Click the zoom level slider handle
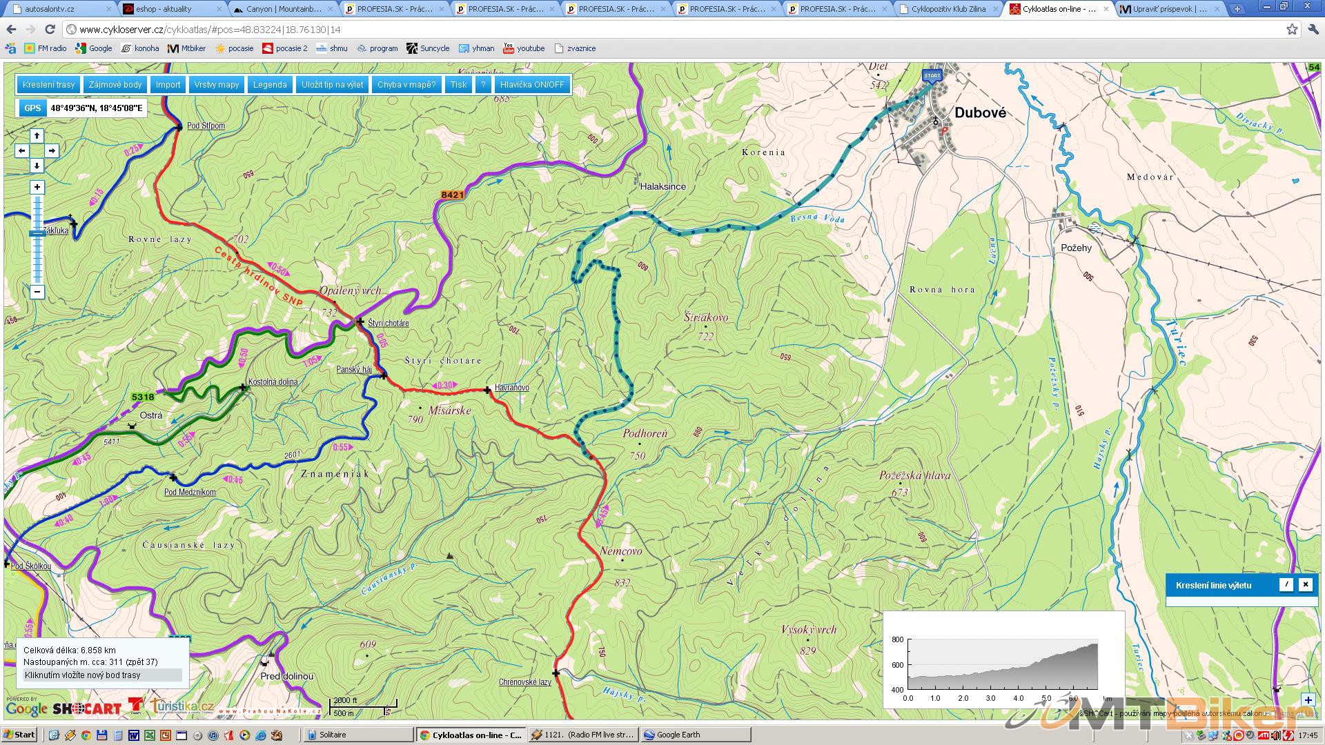1325x745 pixels. [x=37, y=234]
